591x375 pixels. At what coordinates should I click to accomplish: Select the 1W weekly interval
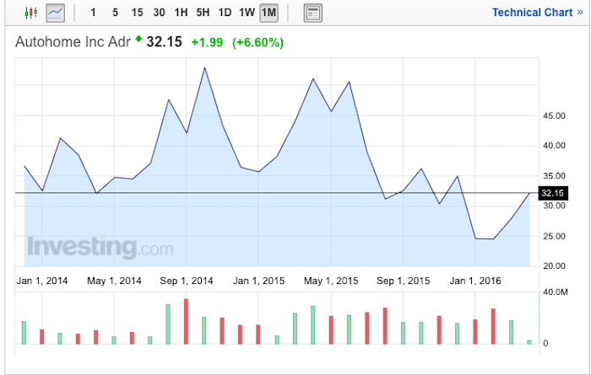pos(247,13)
